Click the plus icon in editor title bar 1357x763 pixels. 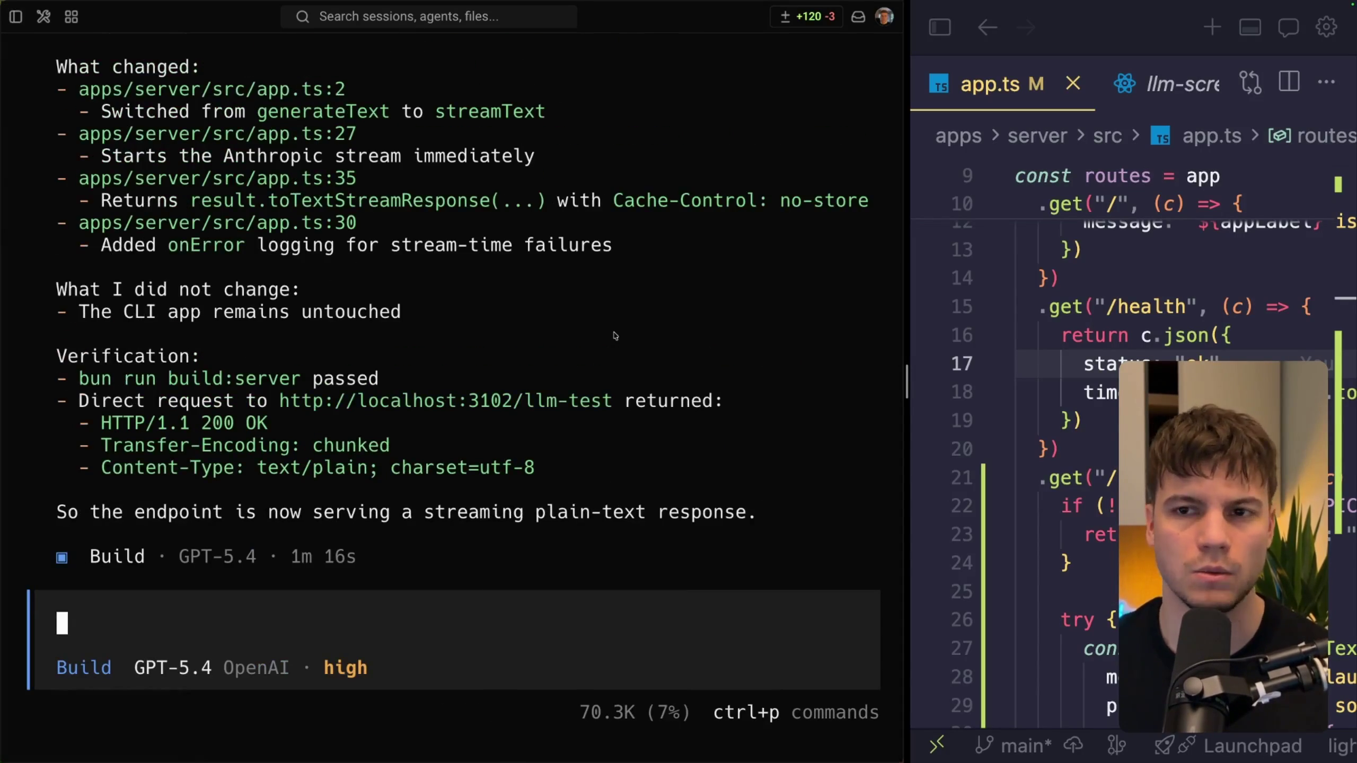1212,28
